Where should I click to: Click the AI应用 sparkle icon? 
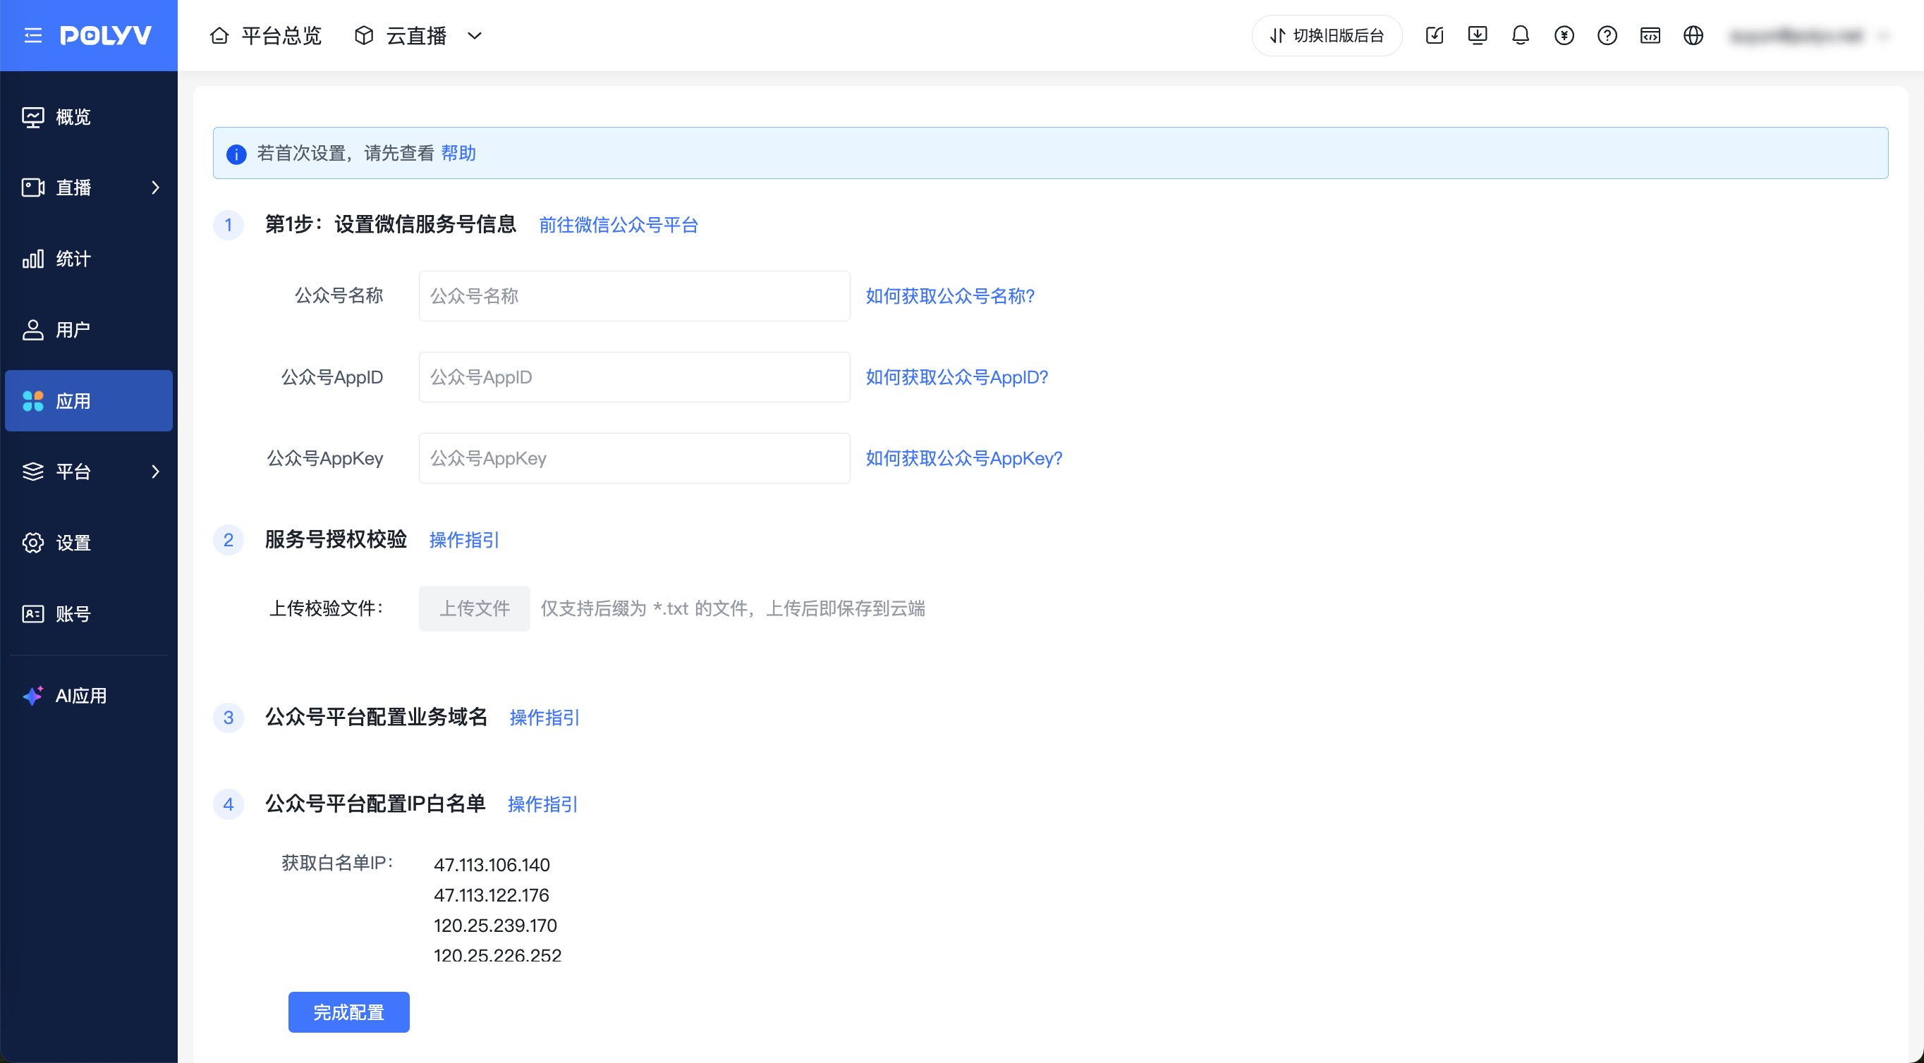[33, 696]
